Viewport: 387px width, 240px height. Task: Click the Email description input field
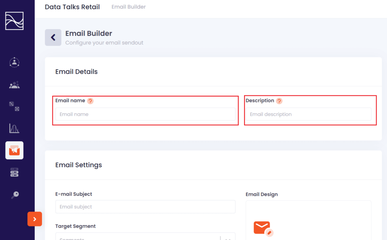[308, 114]
